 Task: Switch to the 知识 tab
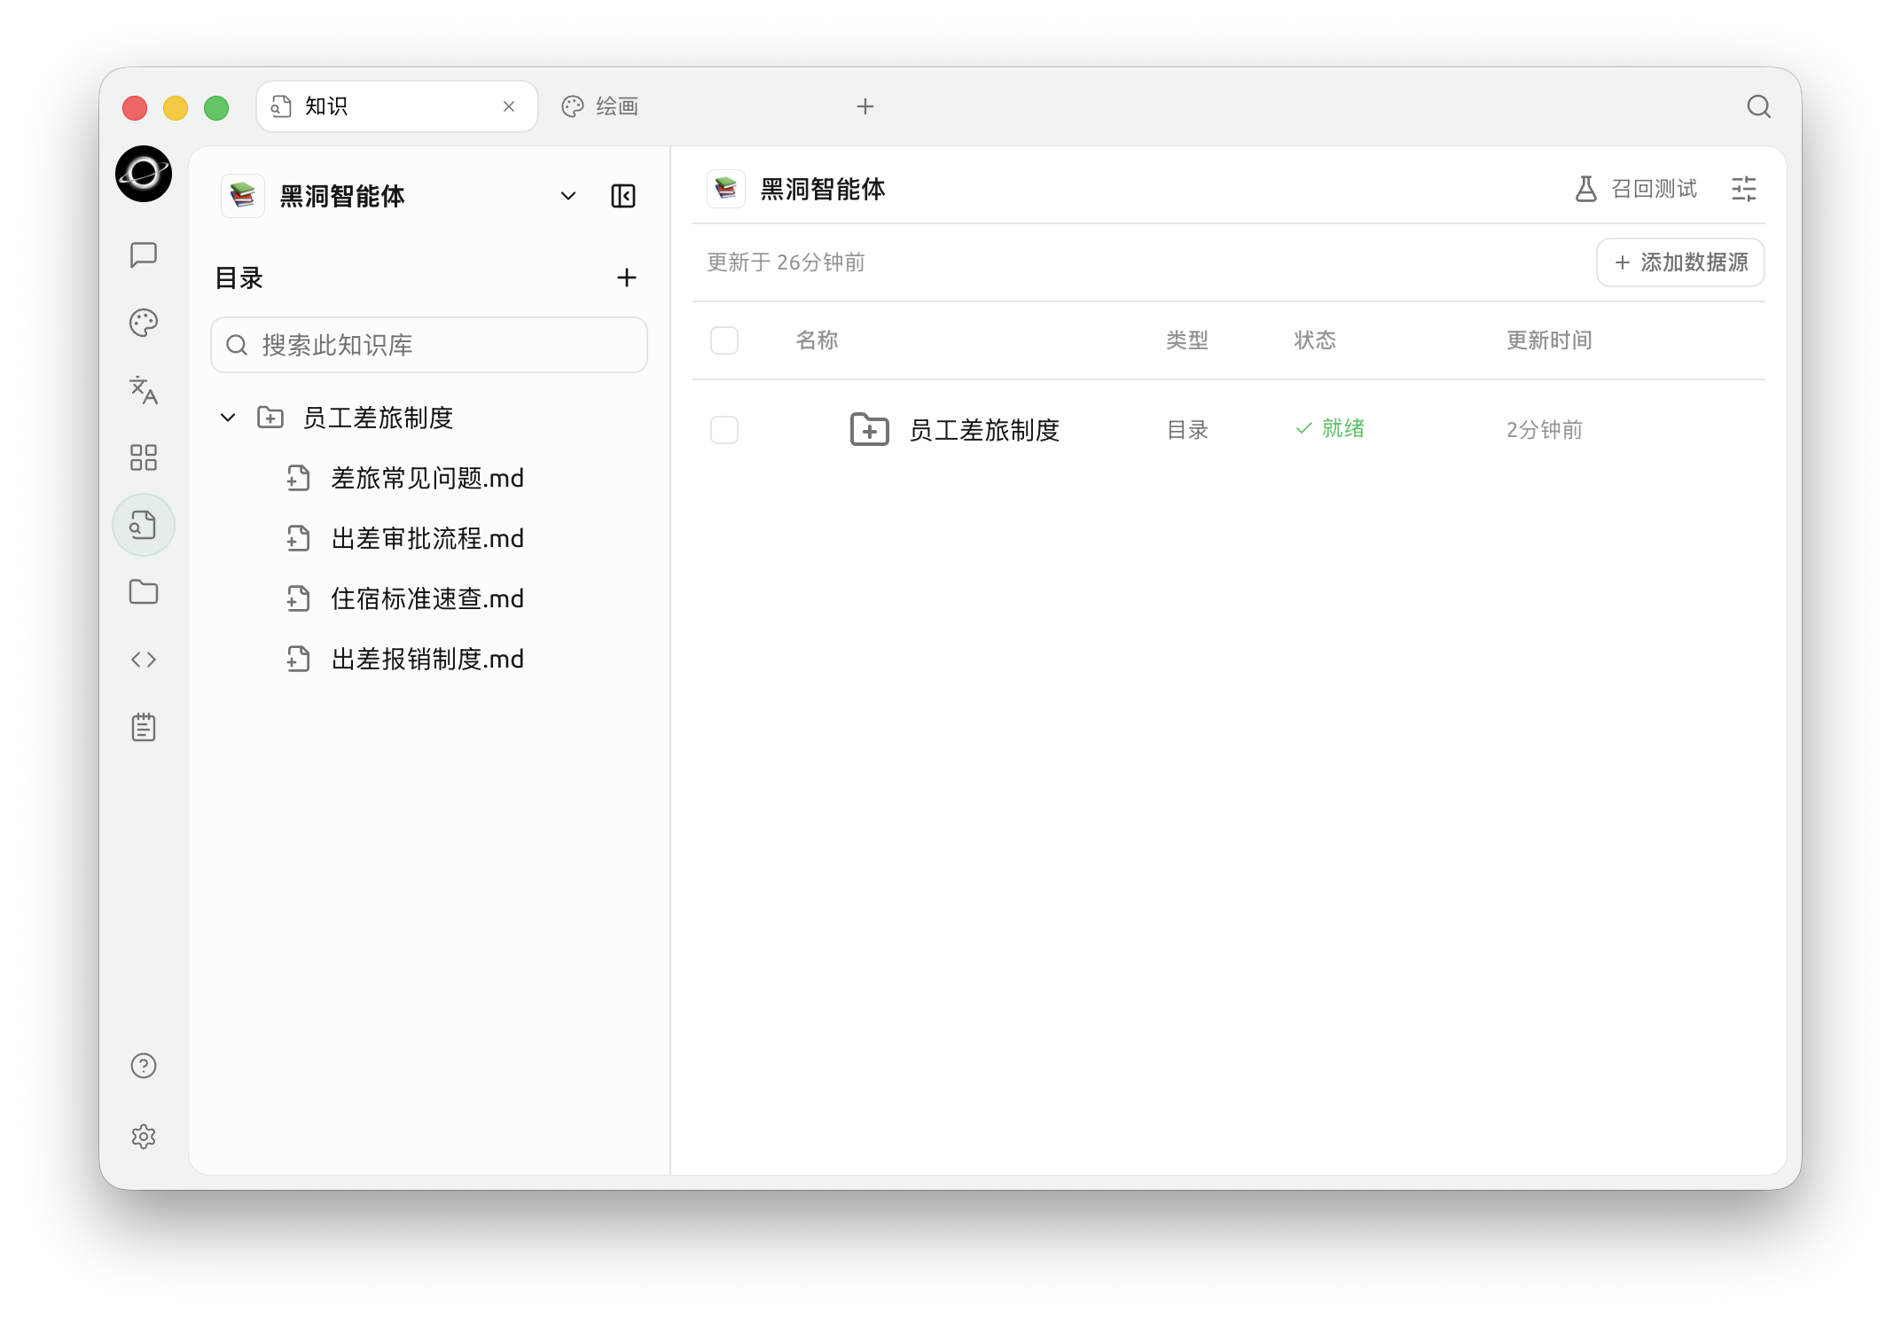coord(397,106)
